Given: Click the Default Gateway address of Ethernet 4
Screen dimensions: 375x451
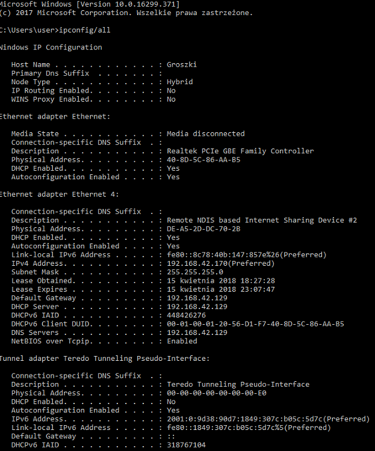Looking at the screenshot, I should [x=197, y=298].
